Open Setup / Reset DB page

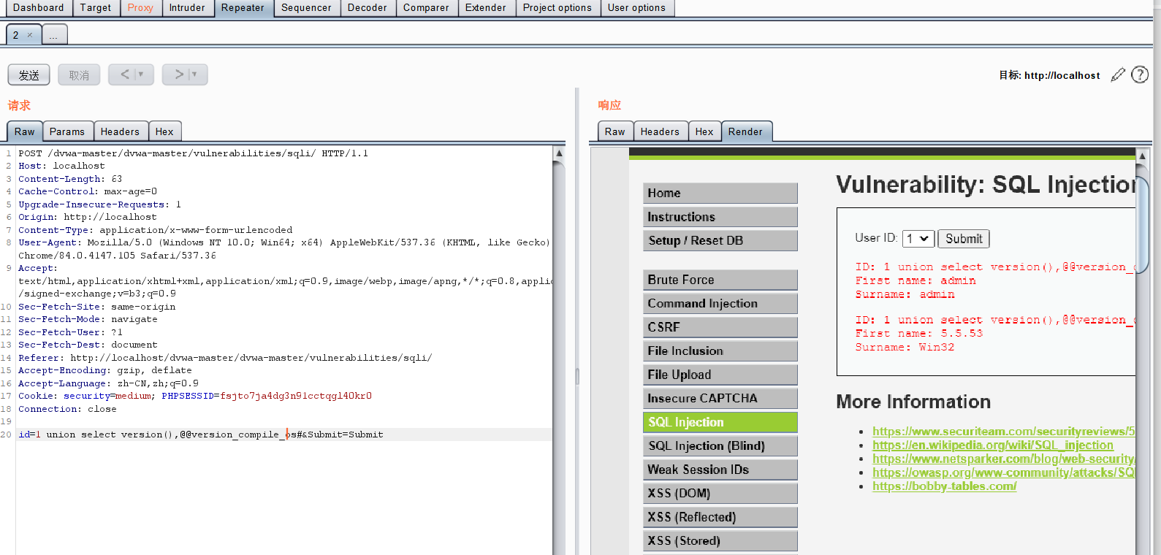click(720, 240)
